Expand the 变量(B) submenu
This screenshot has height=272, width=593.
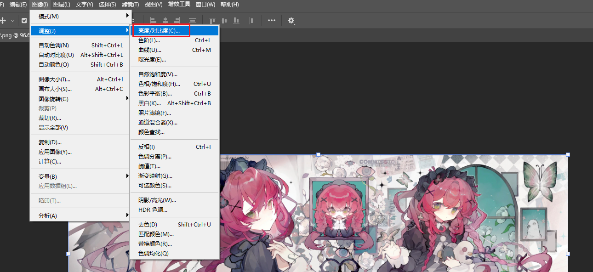(x=80, y=176)
